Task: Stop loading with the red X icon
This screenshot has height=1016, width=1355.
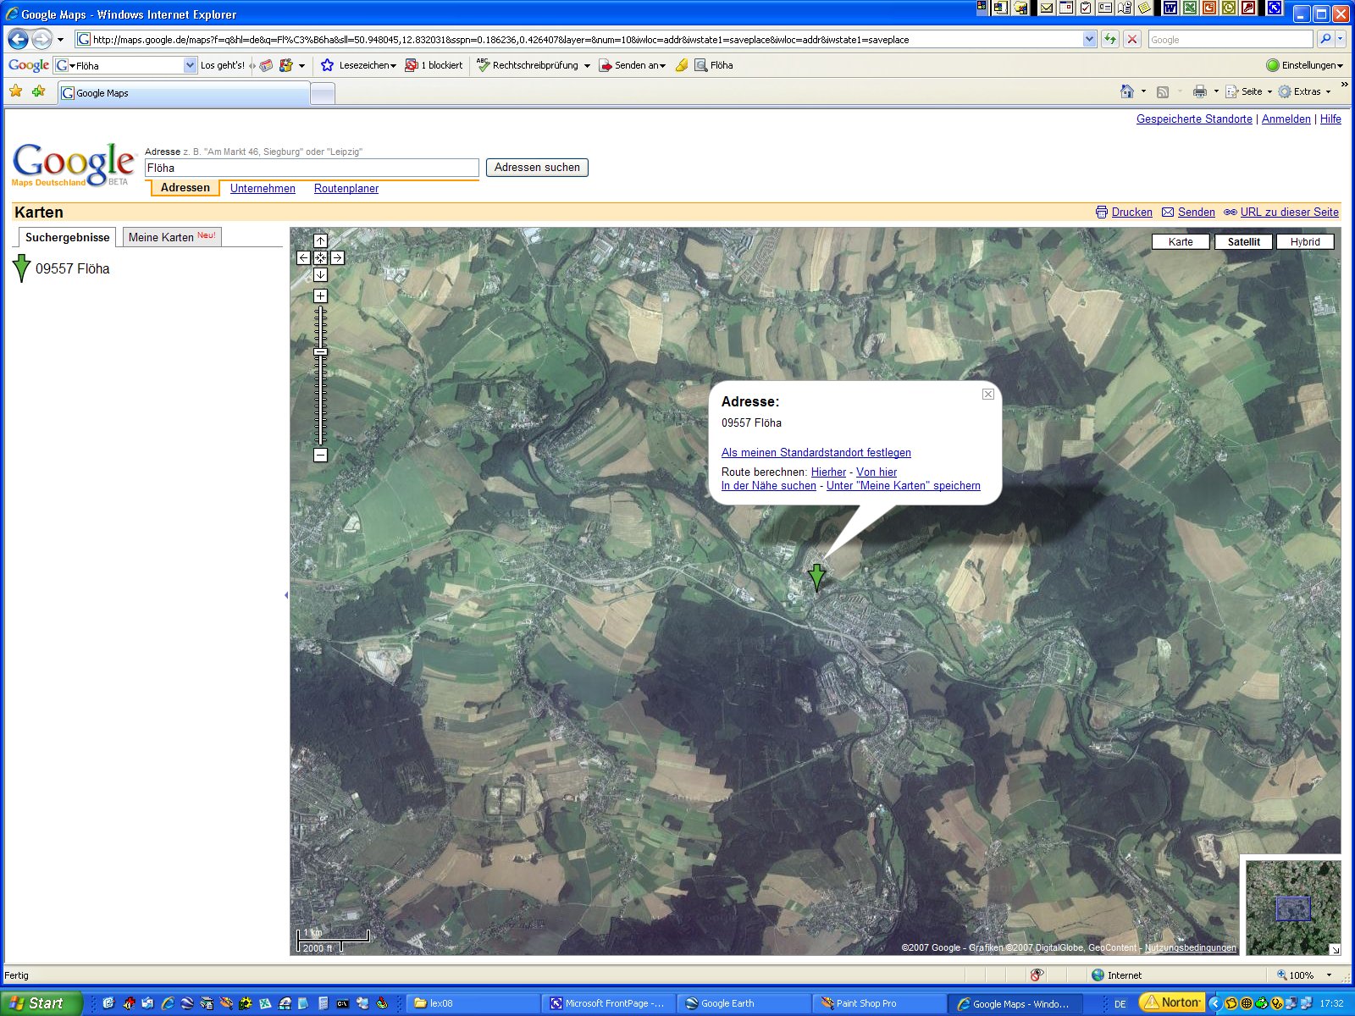Action: [x=1131, y=39]
